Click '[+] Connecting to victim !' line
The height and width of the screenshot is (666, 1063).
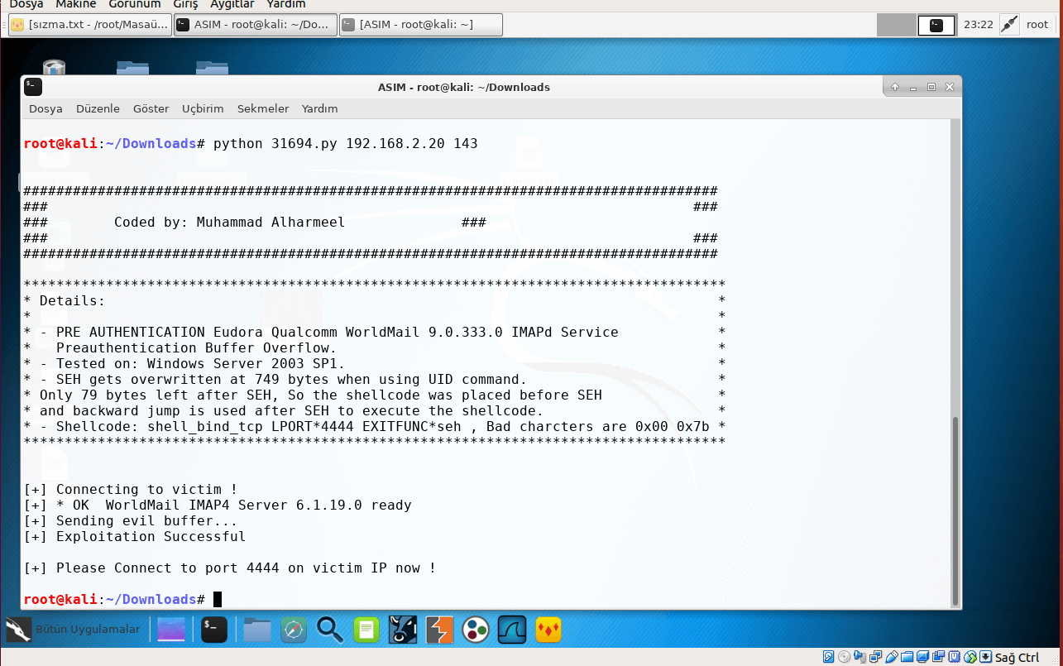131,490
